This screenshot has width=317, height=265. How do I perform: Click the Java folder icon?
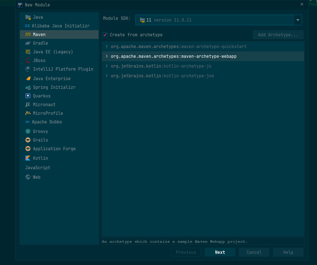click(28, 17)
